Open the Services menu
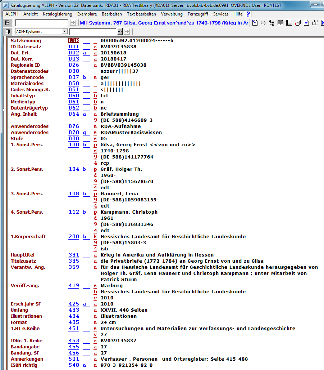The image size is (324, 370). click(x=220, y=14)
